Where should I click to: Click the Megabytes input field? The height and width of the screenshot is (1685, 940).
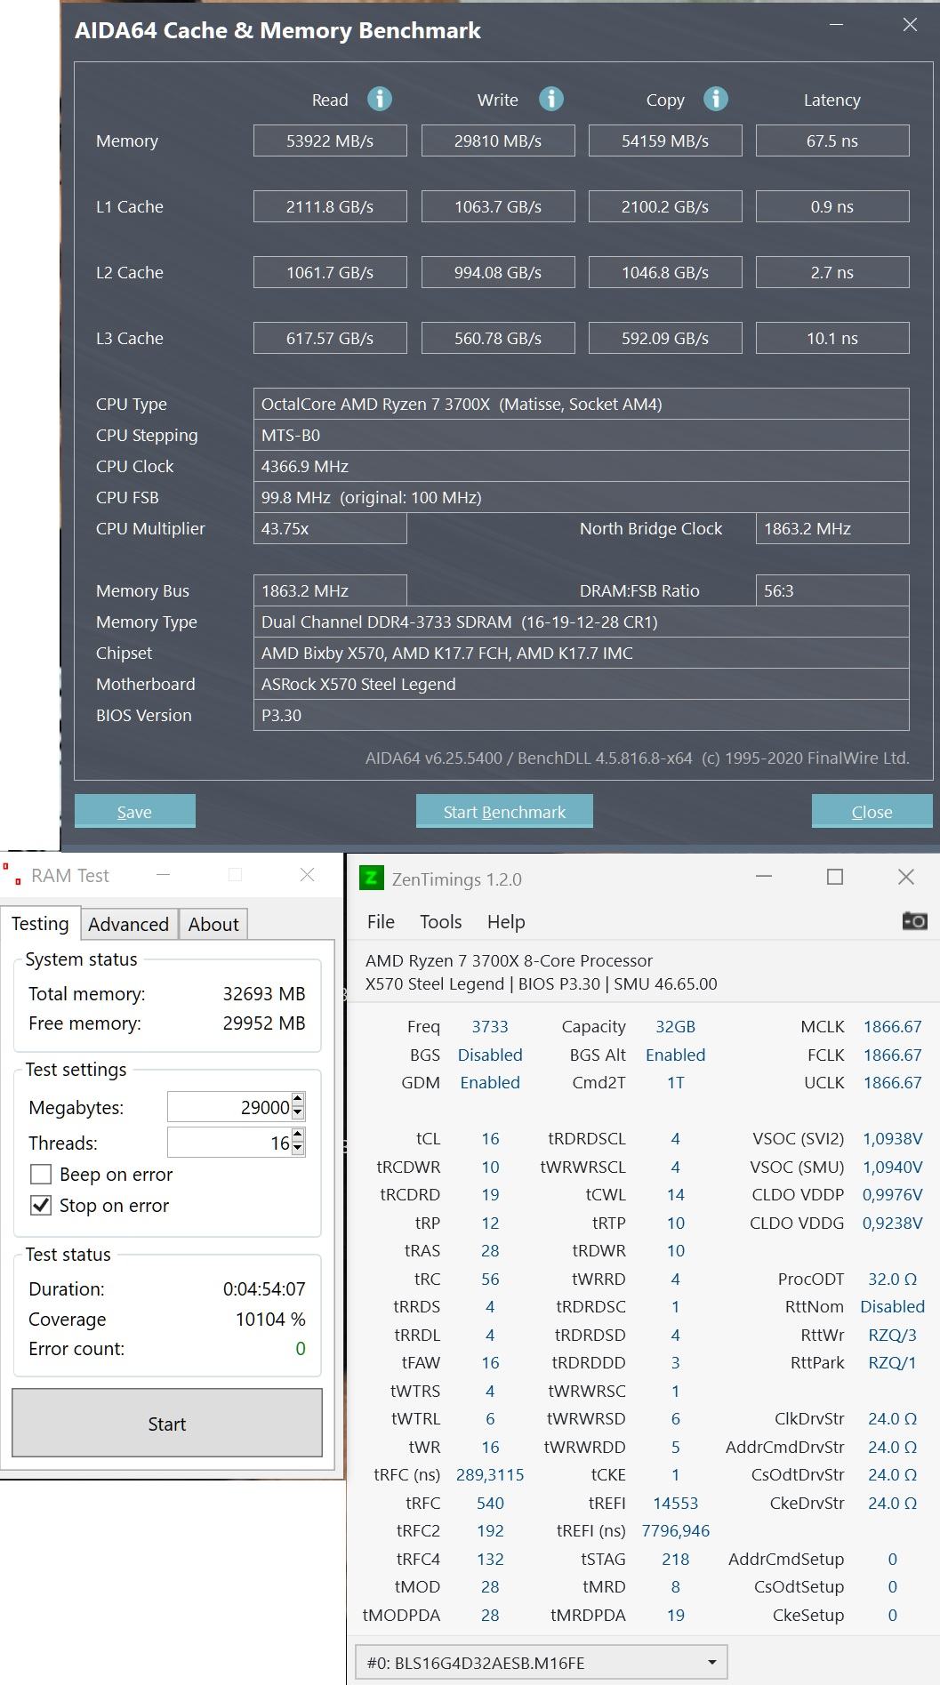click(x=229, y=1107)
